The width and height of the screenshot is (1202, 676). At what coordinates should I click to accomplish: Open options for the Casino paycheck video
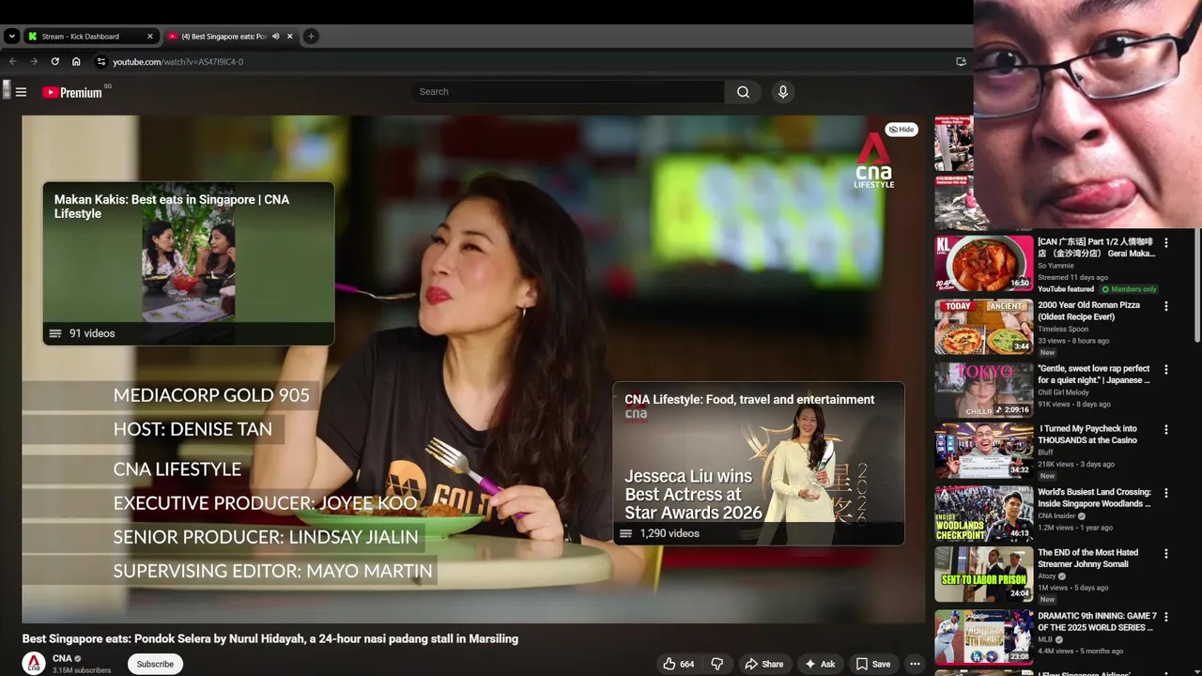(x=1166, y=430)
